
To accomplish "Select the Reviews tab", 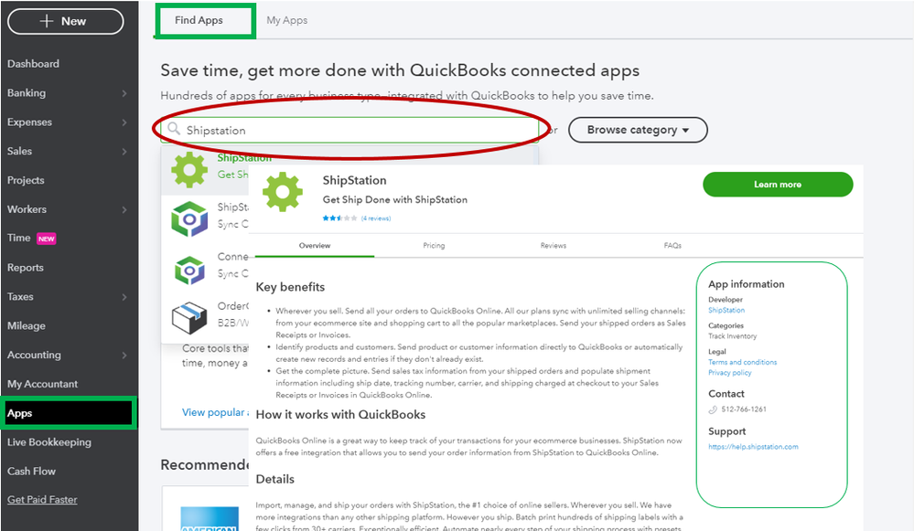I will pos(554,246).
